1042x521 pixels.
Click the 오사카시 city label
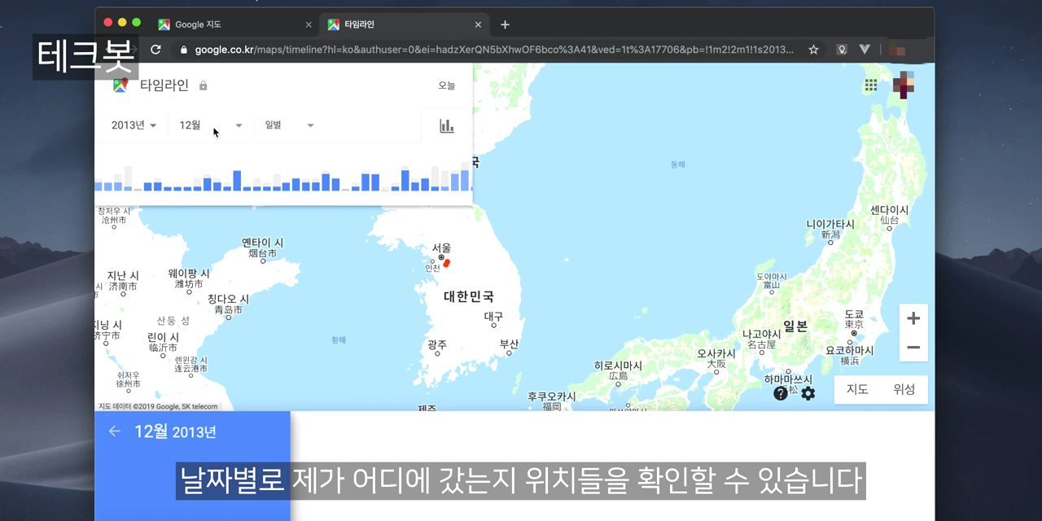(x=716, y=354)
